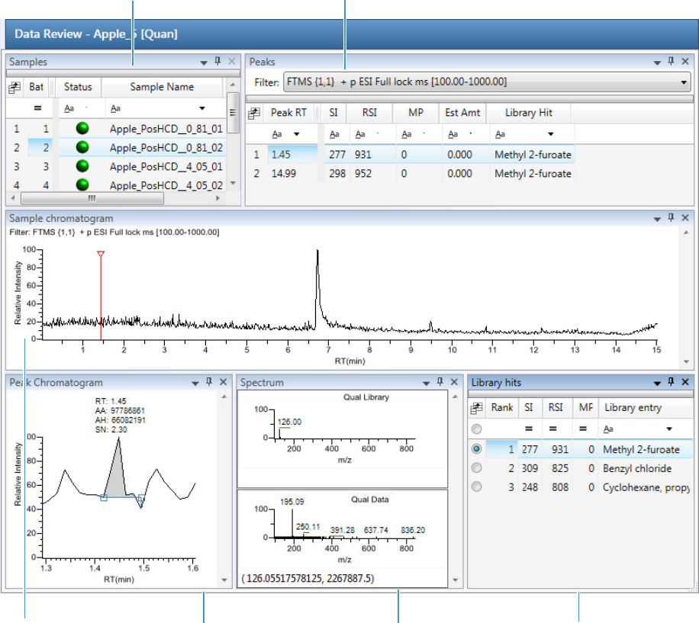This screenshot has height=623, width=699.
Task: Open the Samples panel options dropdown arrow
Action: tap(204, 63)
